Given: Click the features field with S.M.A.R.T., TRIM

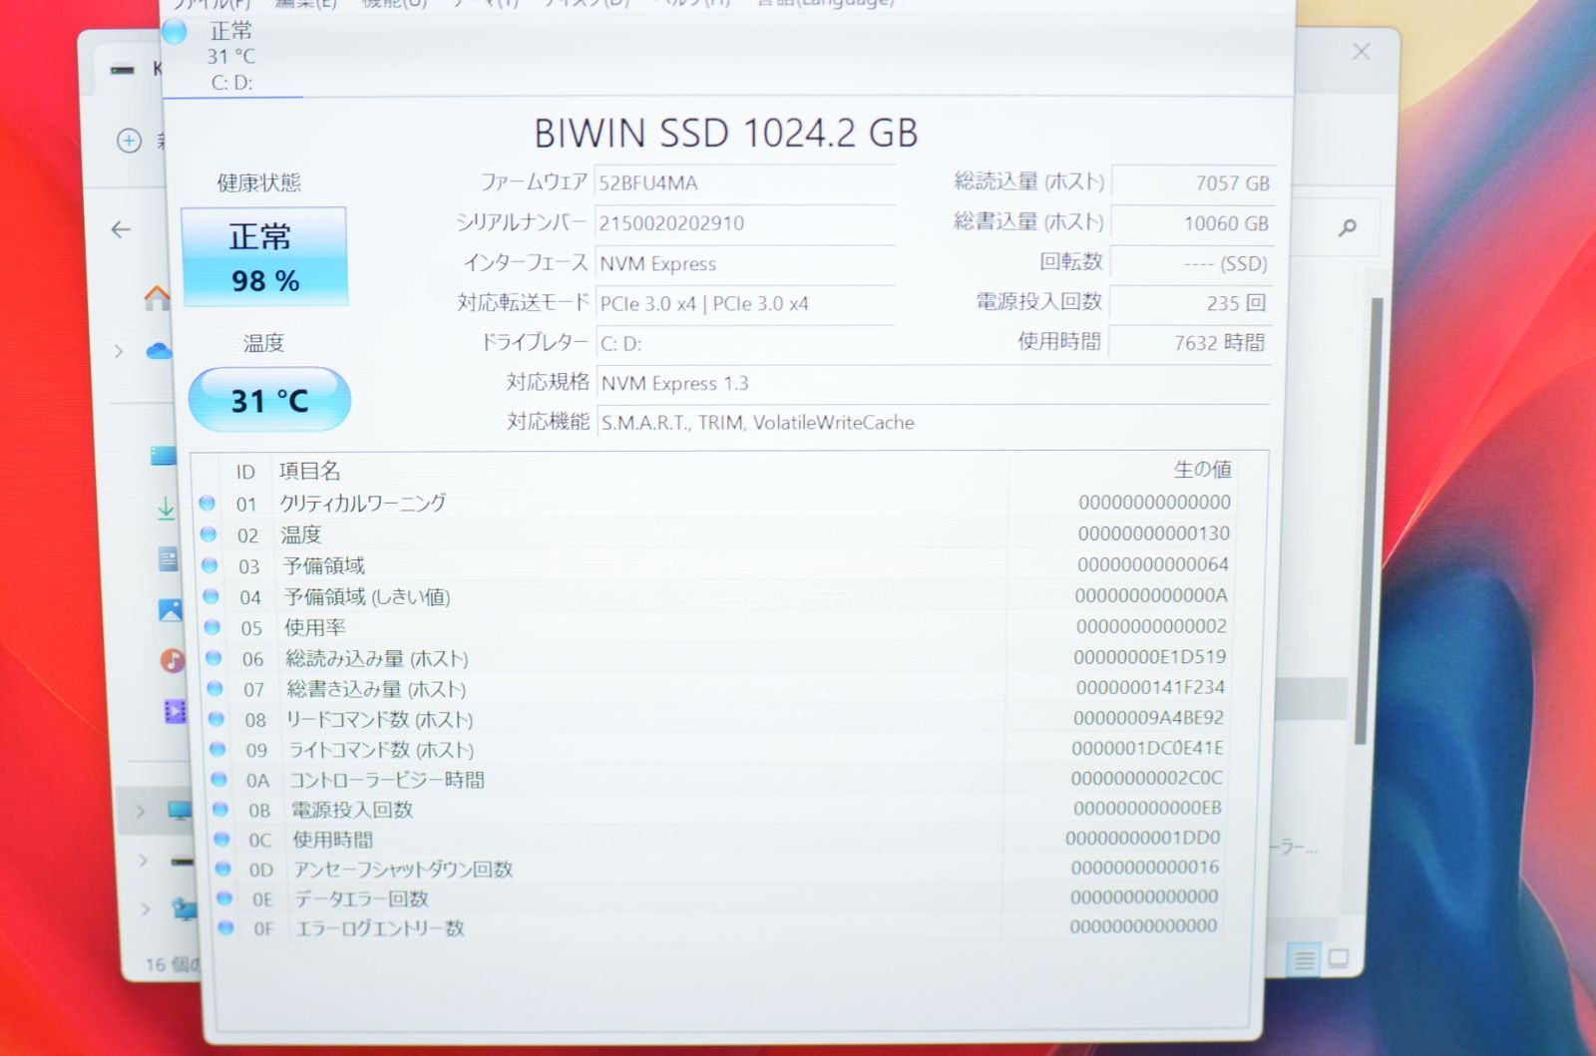Looking at the screenshot, I should pyautogui.click(x=933, y=422).
